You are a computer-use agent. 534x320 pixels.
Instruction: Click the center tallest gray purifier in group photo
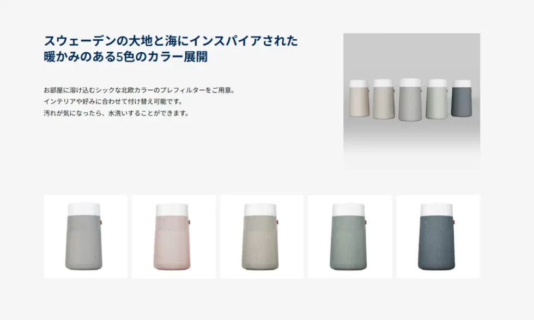[410, 100]
